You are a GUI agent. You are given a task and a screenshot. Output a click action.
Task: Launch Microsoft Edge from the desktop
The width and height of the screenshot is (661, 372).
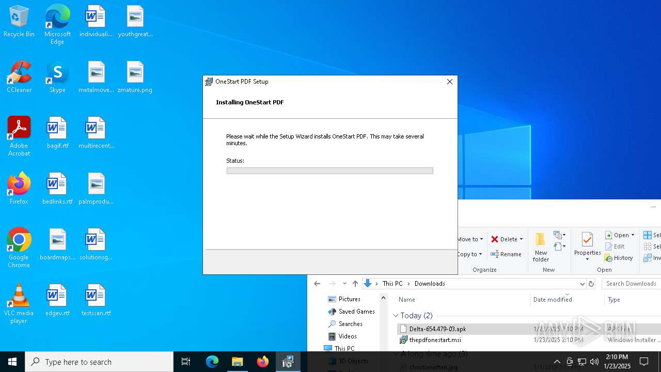[x=57, y=25]
